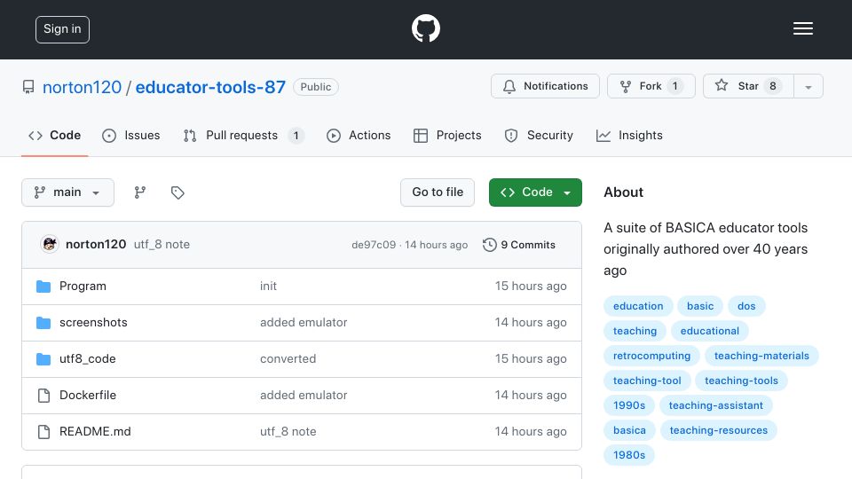Click the commits history clock icon
The width and height of the screenshot is (852, 479).
click(x=490, y=245)
